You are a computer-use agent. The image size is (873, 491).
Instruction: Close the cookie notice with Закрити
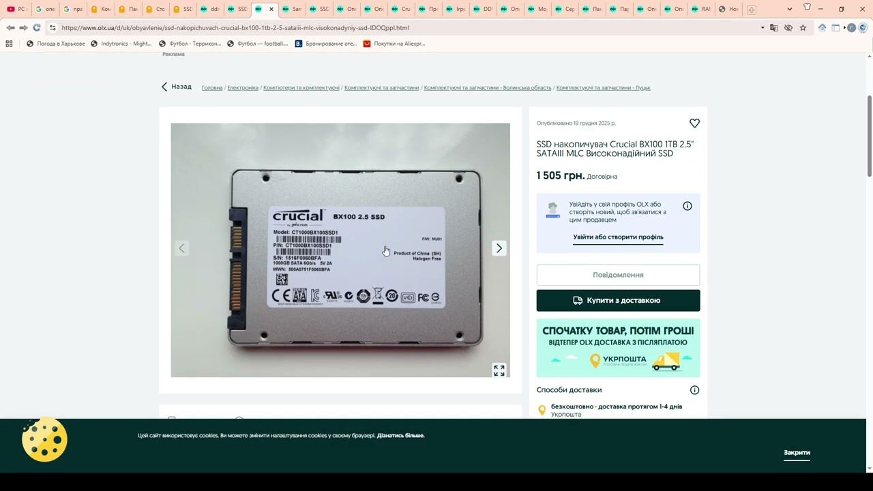(x=797, y=453)
